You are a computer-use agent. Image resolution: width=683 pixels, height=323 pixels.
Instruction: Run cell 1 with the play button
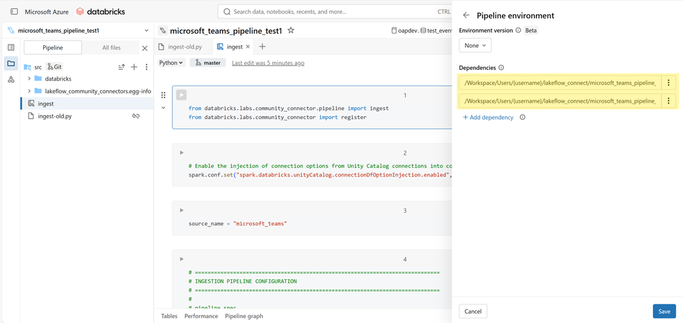pos(181,95)
